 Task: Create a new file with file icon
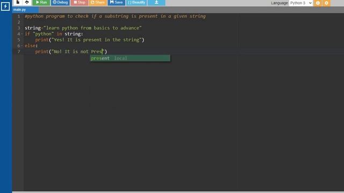tap(18, 2)
